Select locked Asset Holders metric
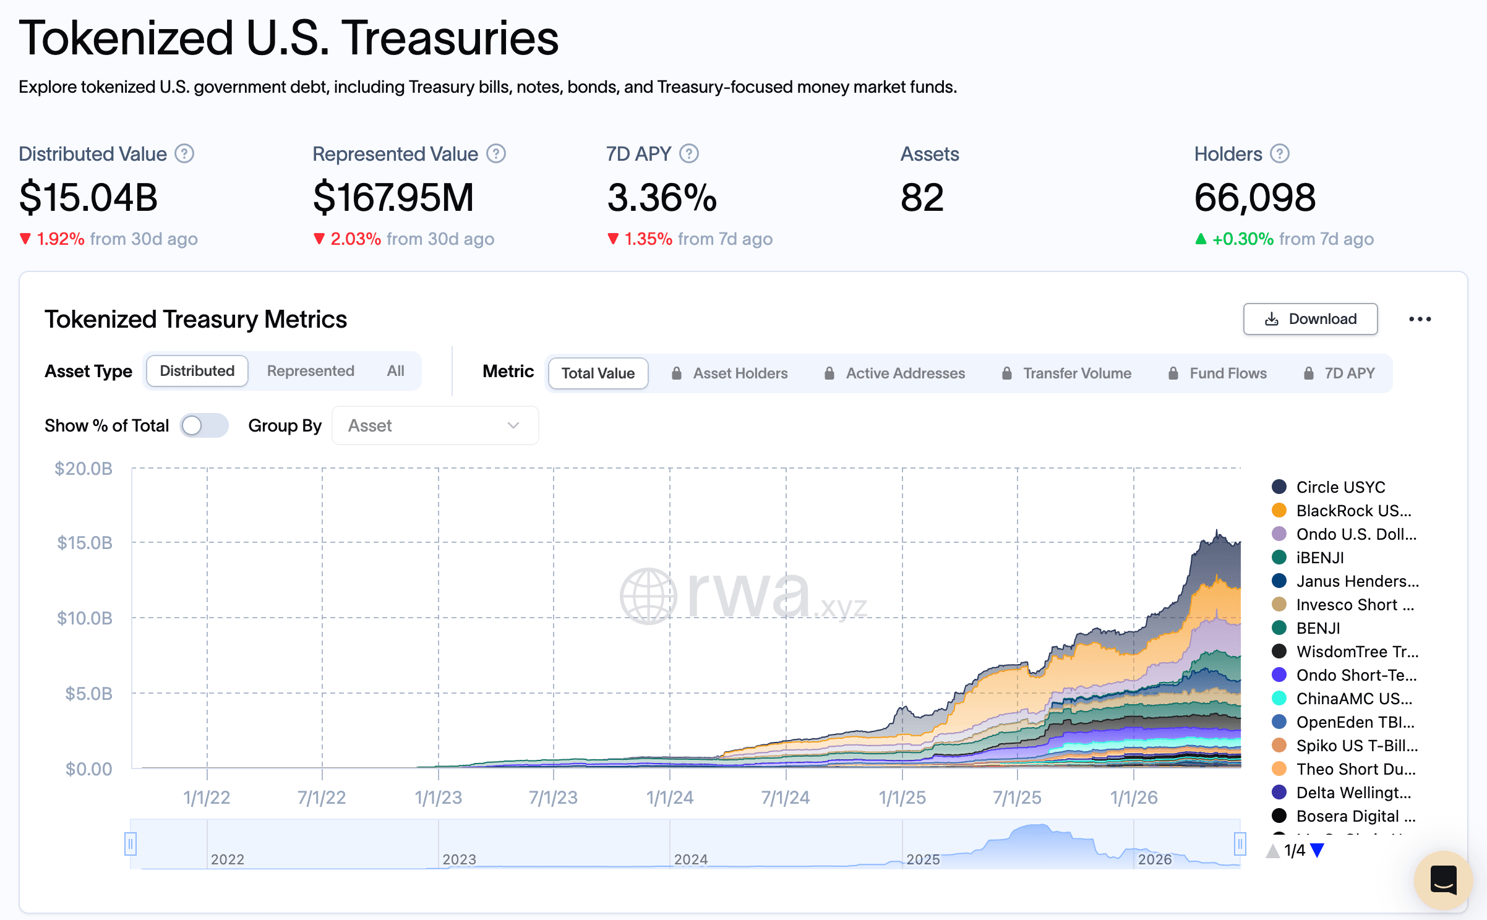1487x920 pixels. tap(730, 373)
